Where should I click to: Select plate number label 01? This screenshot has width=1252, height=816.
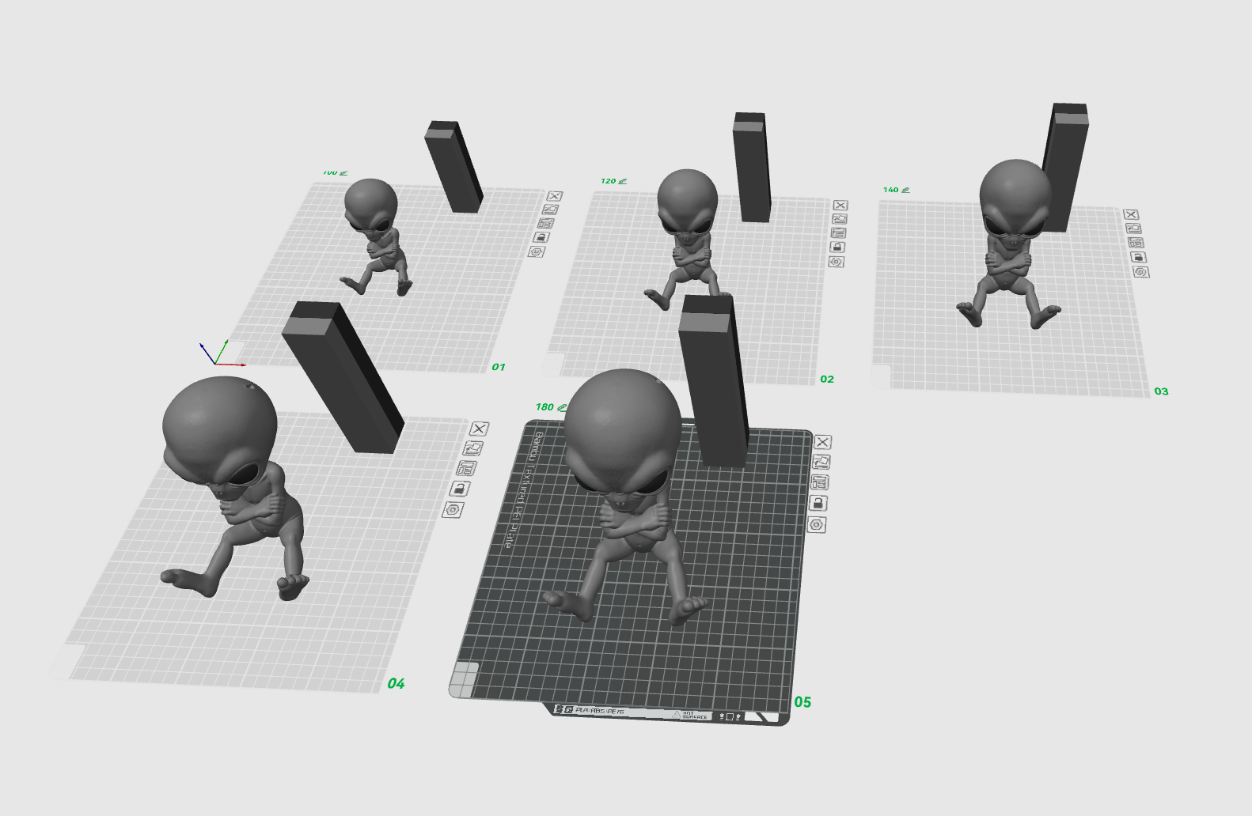(499, 367)
